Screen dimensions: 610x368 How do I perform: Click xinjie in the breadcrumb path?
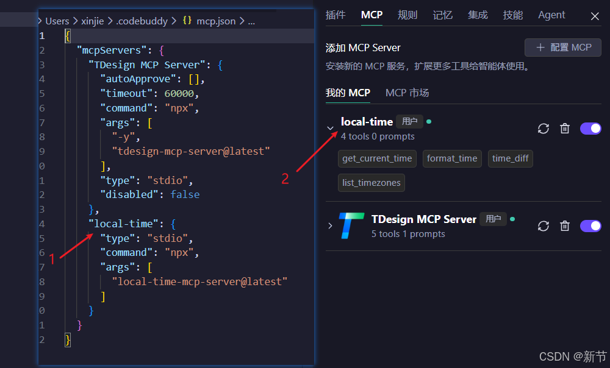coord(93,21)
